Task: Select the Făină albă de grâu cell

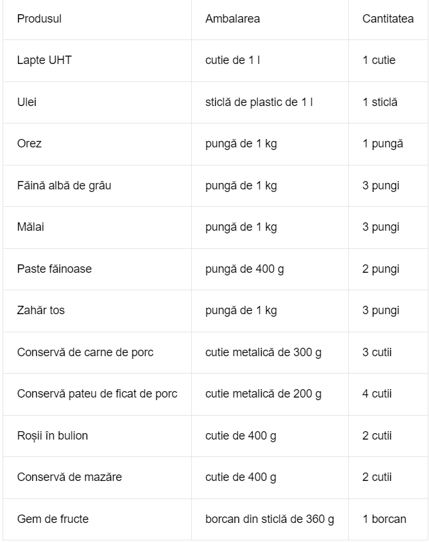Action: (x=98, y=186)
